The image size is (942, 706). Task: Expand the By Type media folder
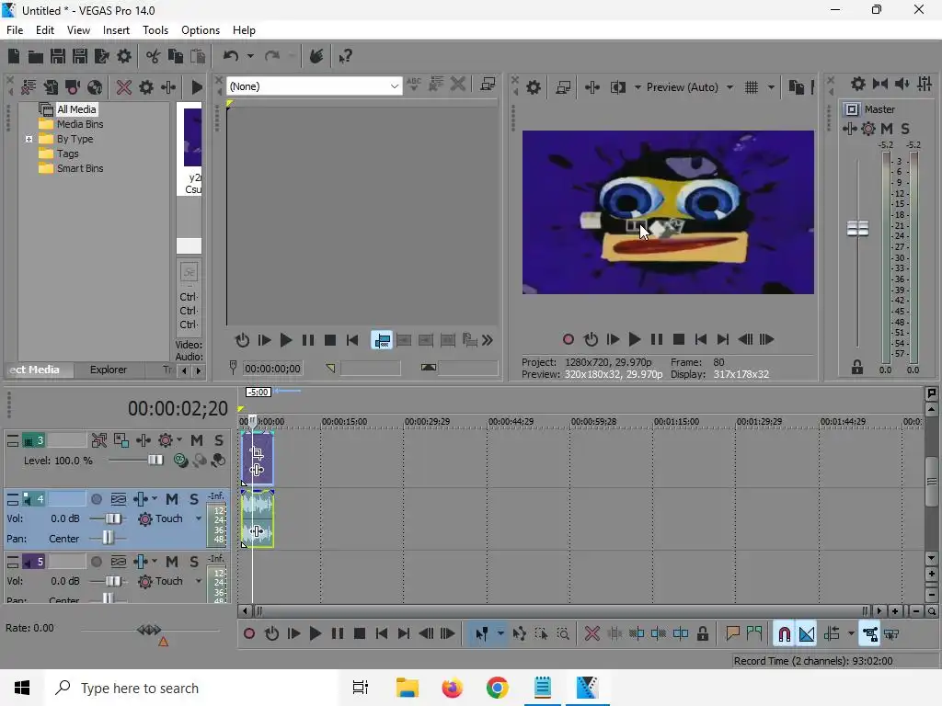29,140
